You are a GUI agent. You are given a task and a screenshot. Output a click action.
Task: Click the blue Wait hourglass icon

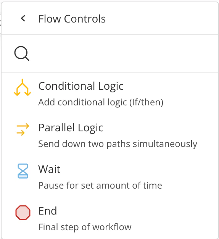23,171
